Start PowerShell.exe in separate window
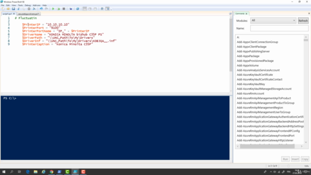This screenshot has height=175, width=311. click(78, 9)
